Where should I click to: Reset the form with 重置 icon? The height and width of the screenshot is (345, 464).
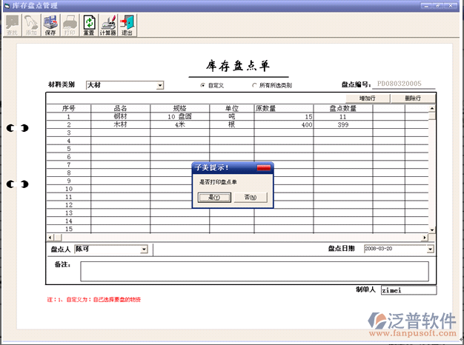(x=89, y=25)
